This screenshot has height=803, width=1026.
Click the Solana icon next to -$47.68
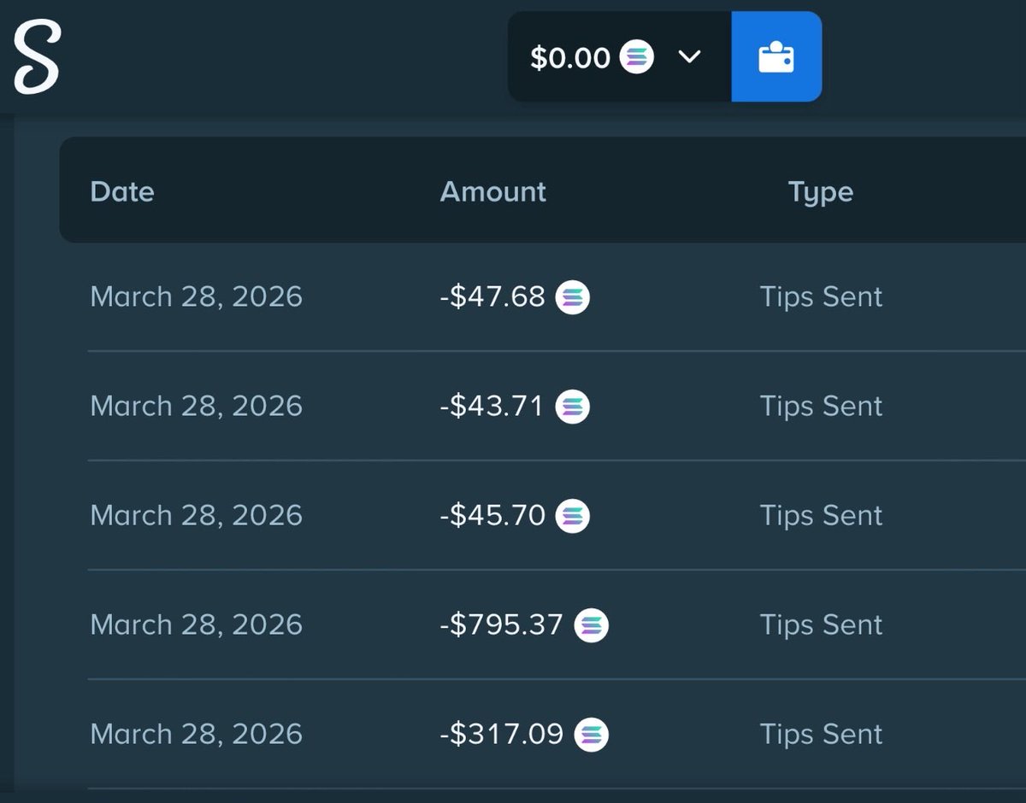(x=573, y=297)
